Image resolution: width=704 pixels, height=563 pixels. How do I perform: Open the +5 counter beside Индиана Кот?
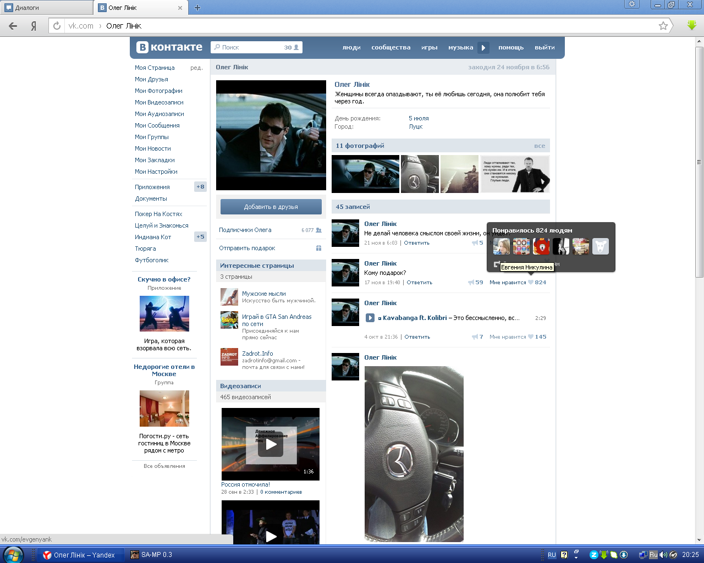point(200,237)
